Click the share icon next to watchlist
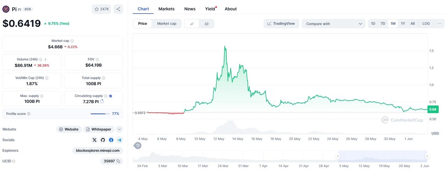Viewport: 447px width, 170px height. click(x=118, y=9)
